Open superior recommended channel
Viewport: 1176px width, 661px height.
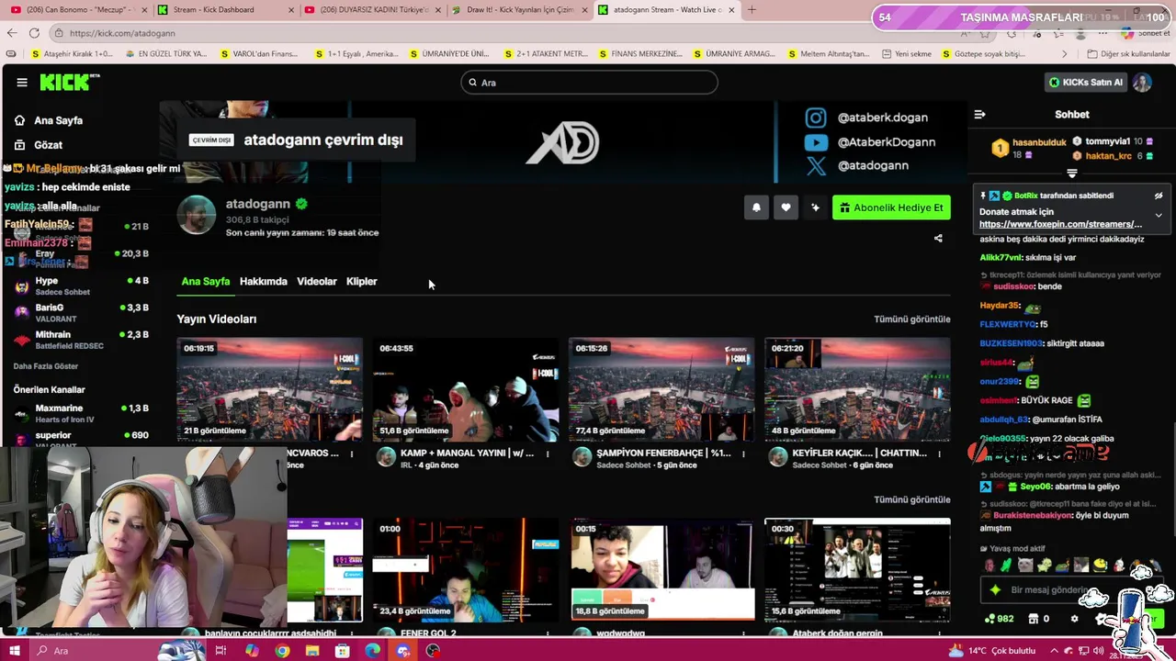point(81,437)
